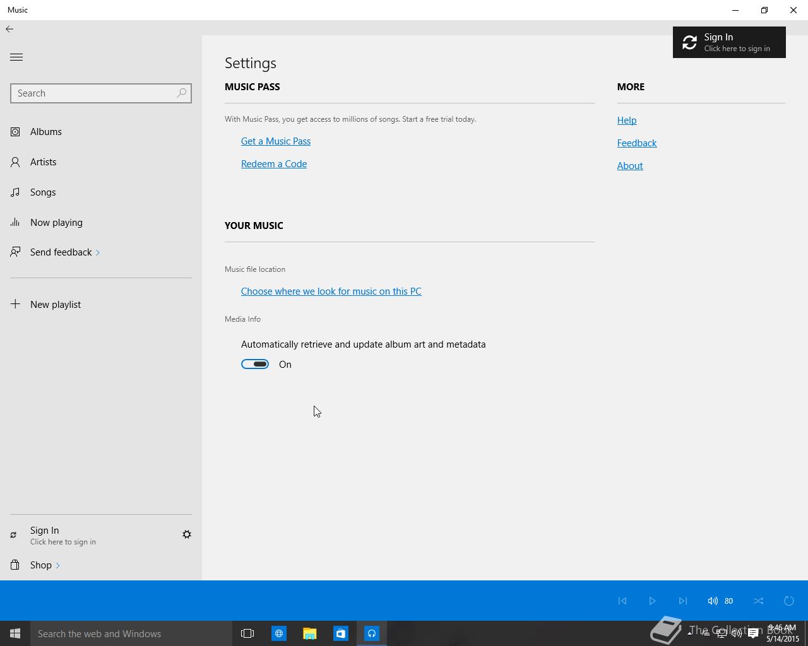Skip to the next track
Screen dimensions: 808x646
(x=682, y=601)
